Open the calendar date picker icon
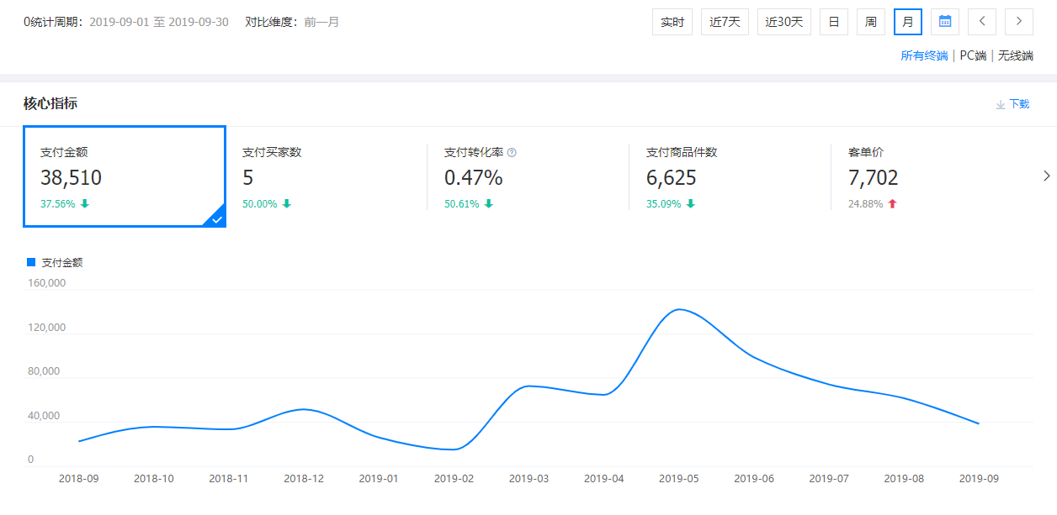Screen dimensions: 1057x515 click(945, 22)
